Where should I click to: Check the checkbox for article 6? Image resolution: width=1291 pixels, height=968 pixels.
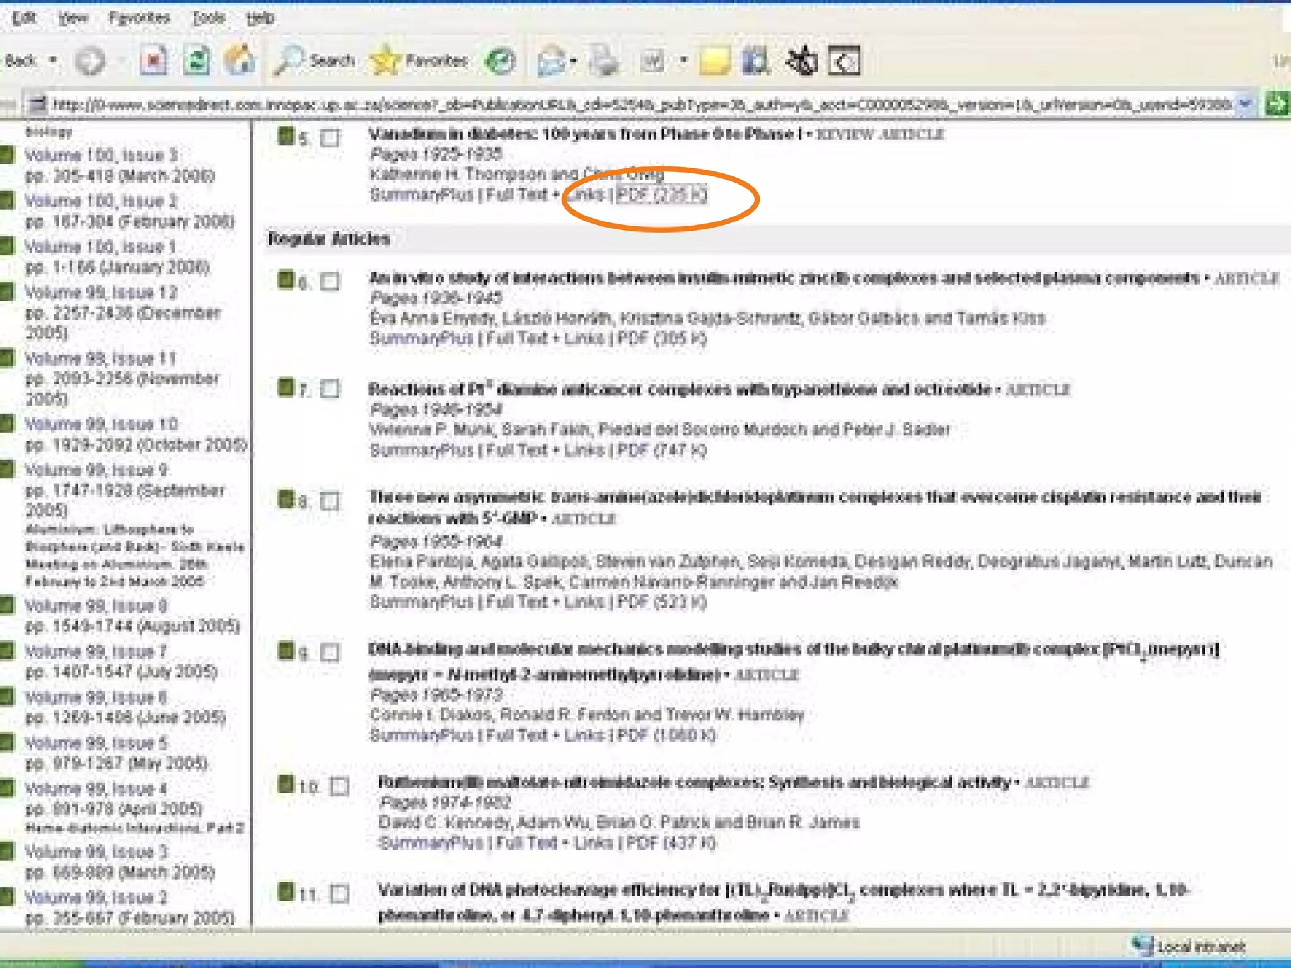pos(330,281)
